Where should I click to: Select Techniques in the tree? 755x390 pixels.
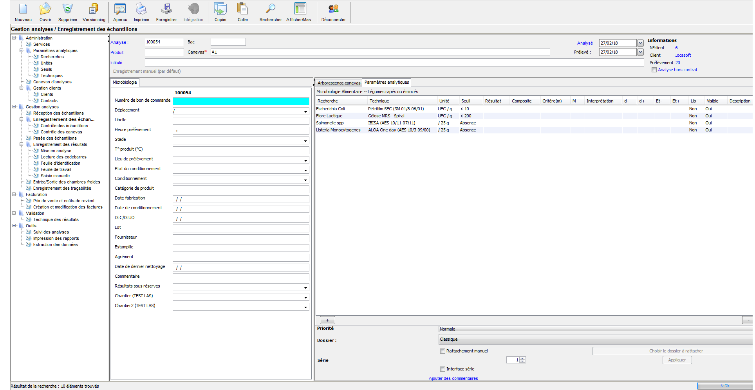tap(51, 75)
